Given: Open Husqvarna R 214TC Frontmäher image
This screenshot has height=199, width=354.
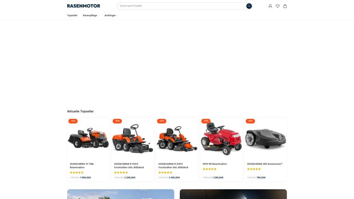Looking at the screenshot, I should [x=177, y=139].
